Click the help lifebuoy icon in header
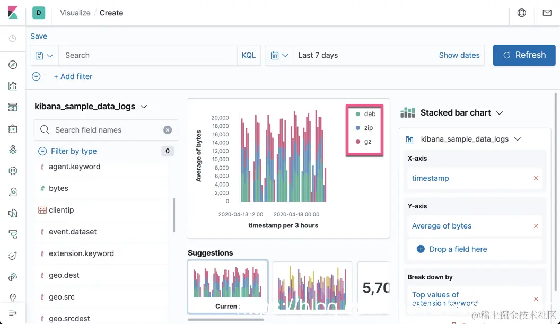 pos(521,13)
